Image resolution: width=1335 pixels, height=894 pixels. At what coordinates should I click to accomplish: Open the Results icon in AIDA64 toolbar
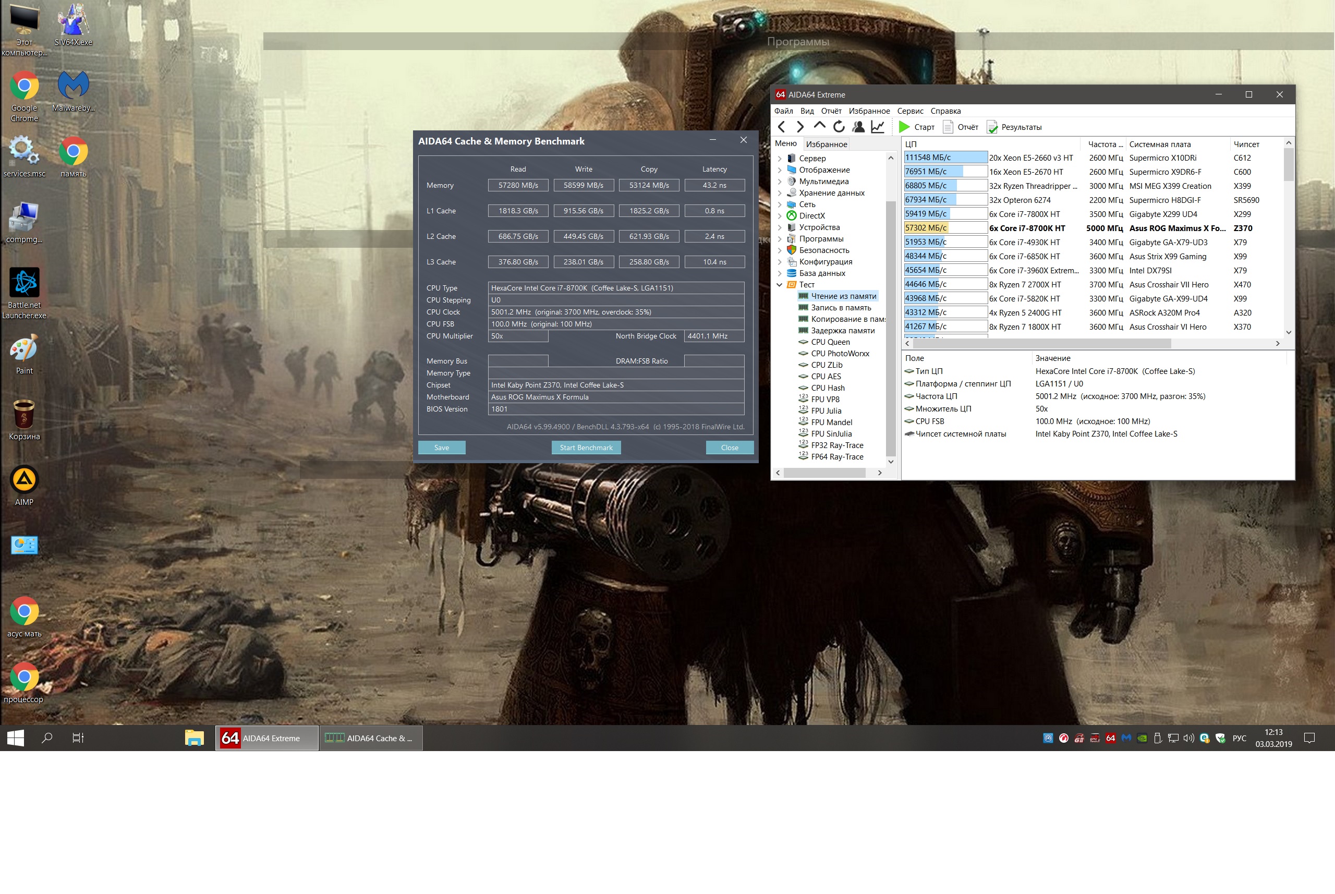click(992, 127)
